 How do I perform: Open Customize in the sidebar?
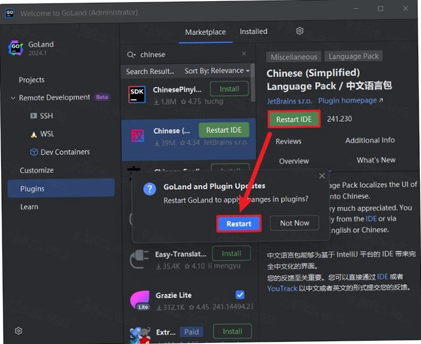pyautogui.click(x=36, y=170)
